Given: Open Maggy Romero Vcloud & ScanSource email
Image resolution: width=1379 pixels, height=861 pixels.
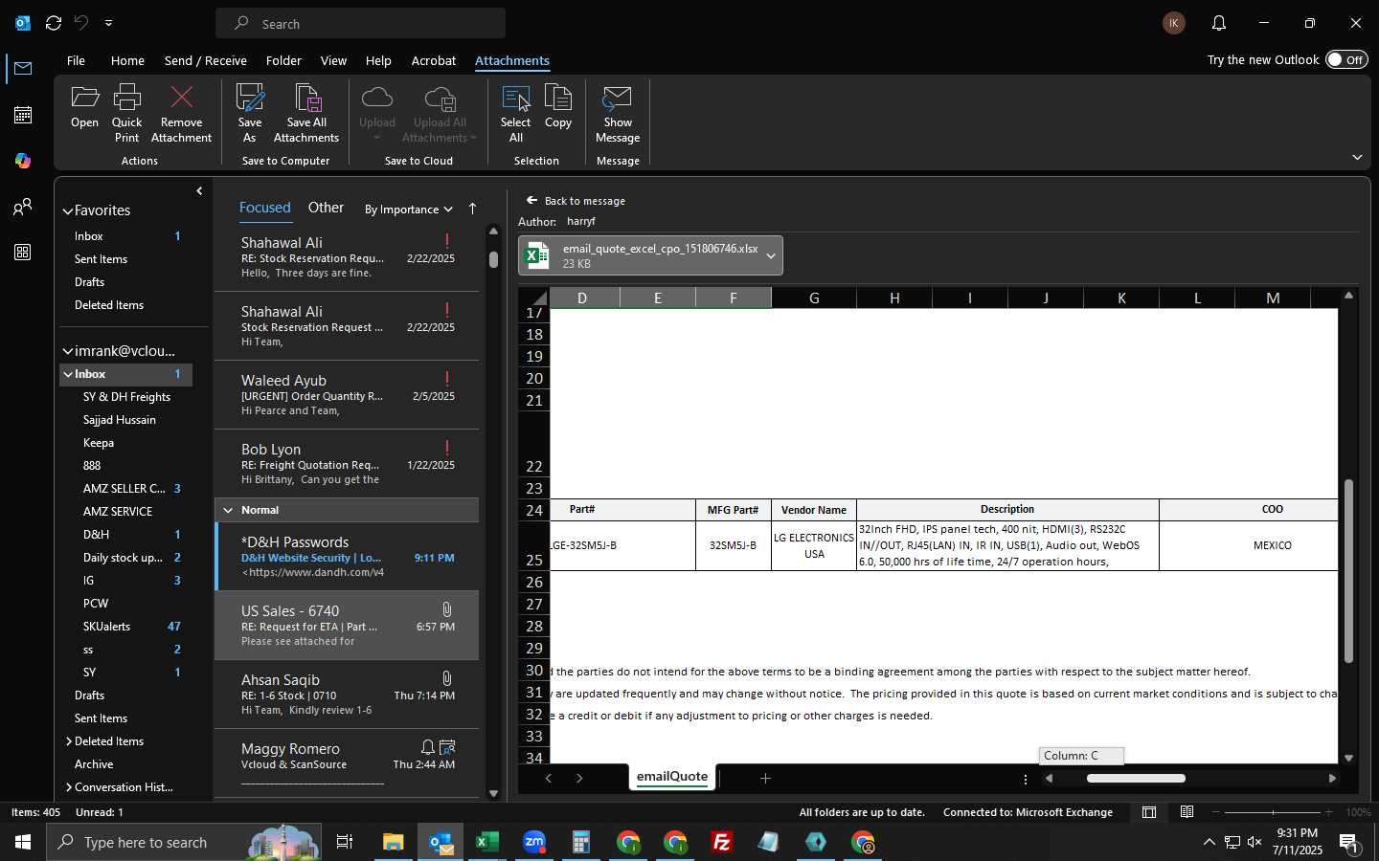Looking at the screenshot, I should 347,763.
